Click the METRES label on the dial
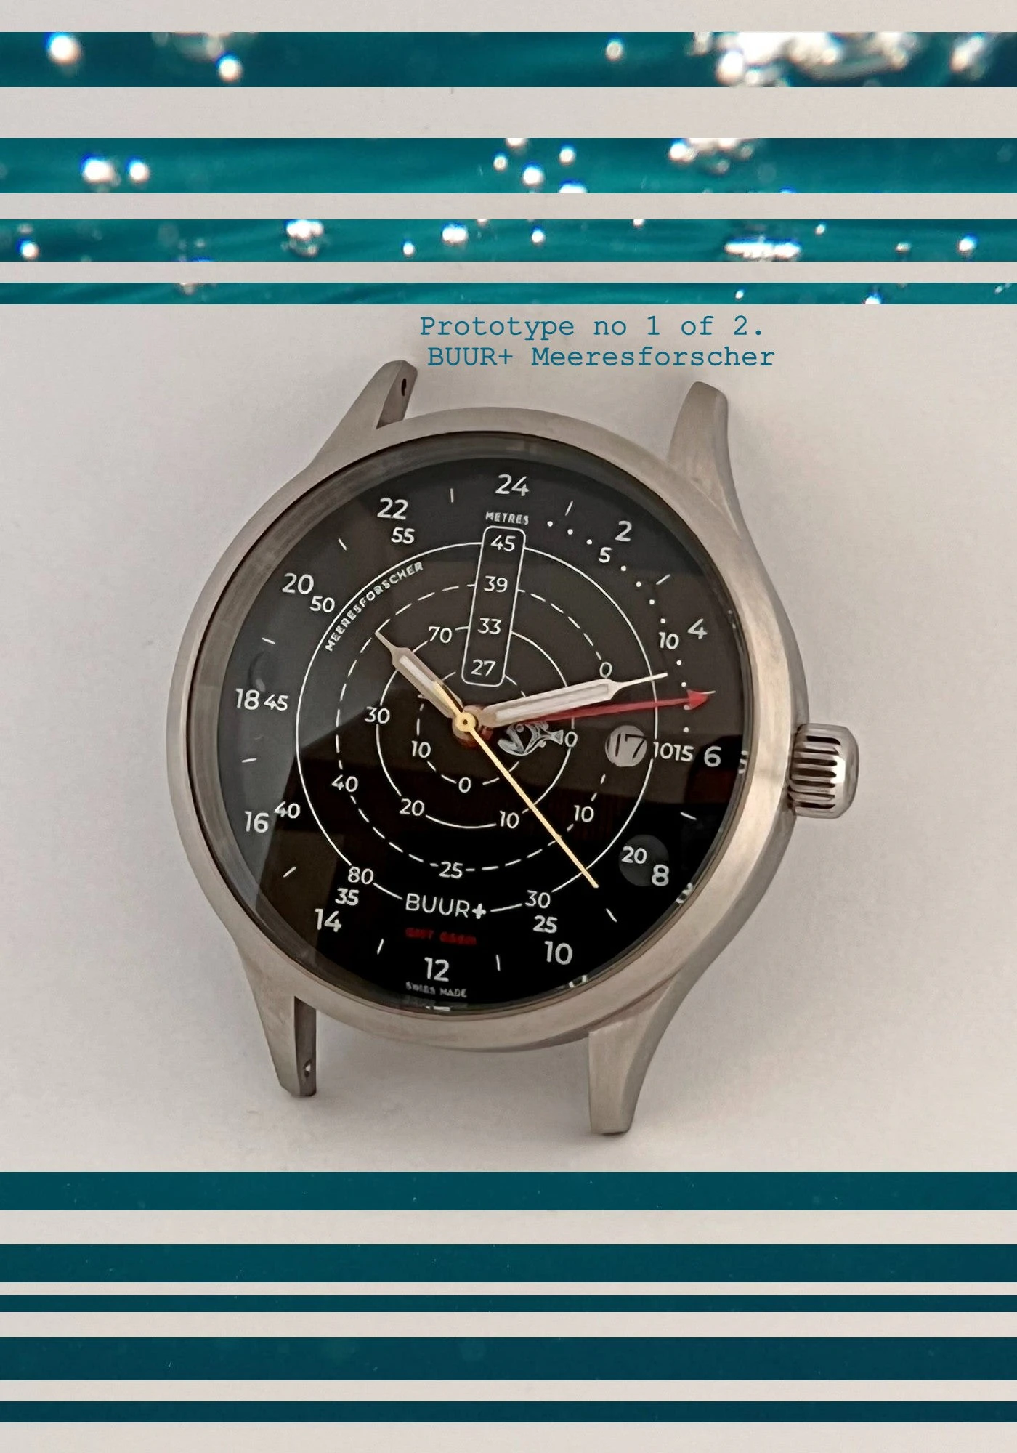The image size is (1017, 1453). (x=507, y=518)
